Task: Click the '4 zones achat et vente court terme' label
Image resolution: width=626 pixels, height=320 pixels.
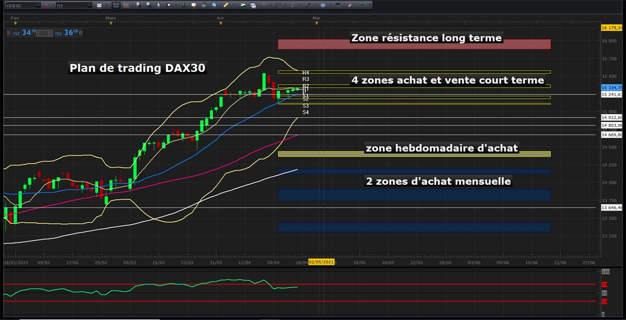Action: click(x=448, y=81)
